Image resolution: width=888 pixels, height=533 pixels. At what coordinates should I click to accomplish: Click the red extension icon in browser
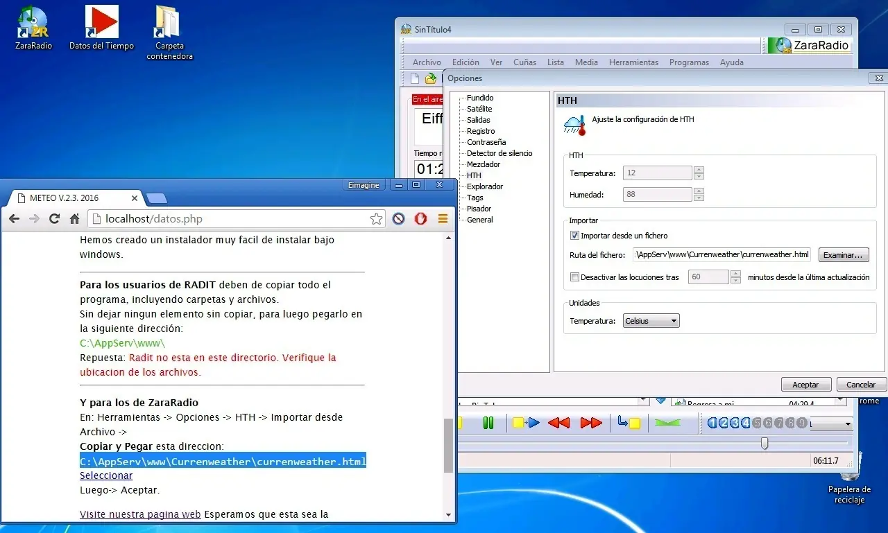[x=420, y=219]
